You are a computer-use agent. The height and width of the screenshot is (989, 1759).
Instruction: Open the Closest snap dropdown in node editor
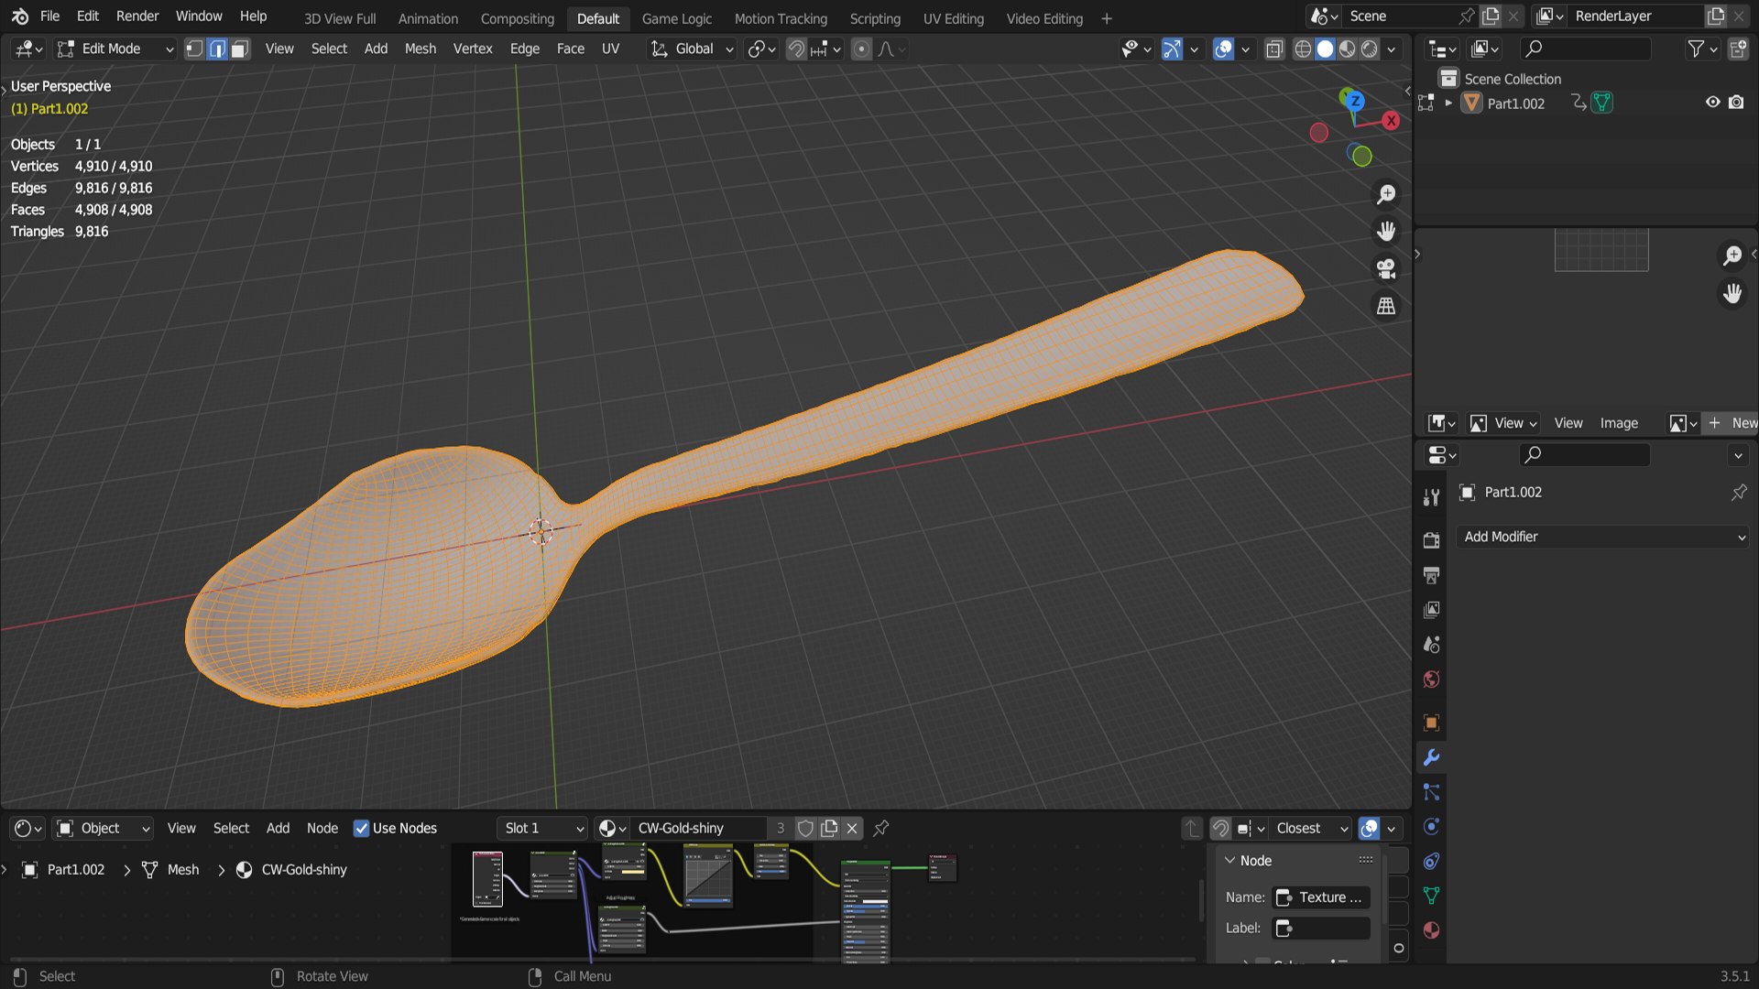[1311, 828]
